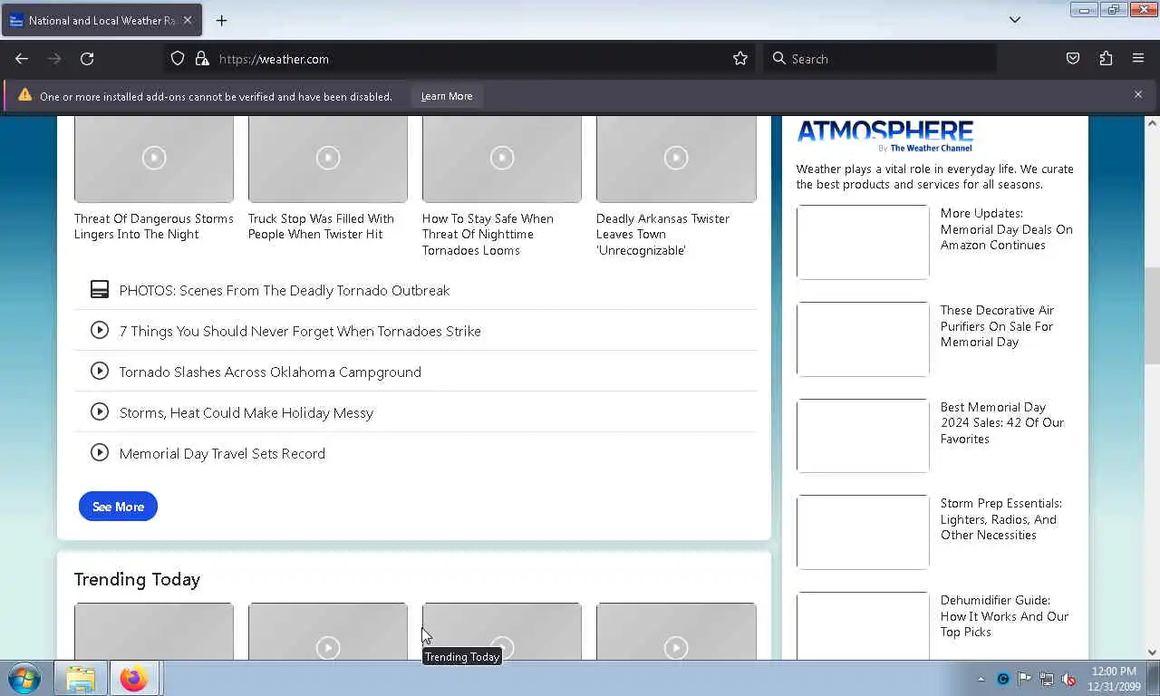The width and height of the screenshot is (1160, 696).
Task: Play Deadly Arkansas Twister video
Action: coord(676,159)
